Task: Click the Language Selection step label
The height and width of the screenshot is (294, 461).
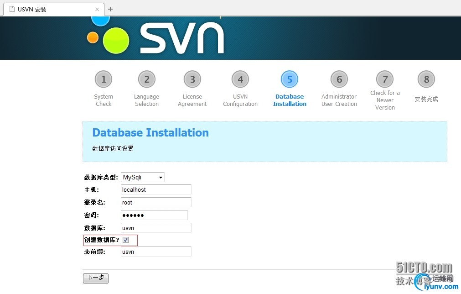Action: click(x=147, y=100)
